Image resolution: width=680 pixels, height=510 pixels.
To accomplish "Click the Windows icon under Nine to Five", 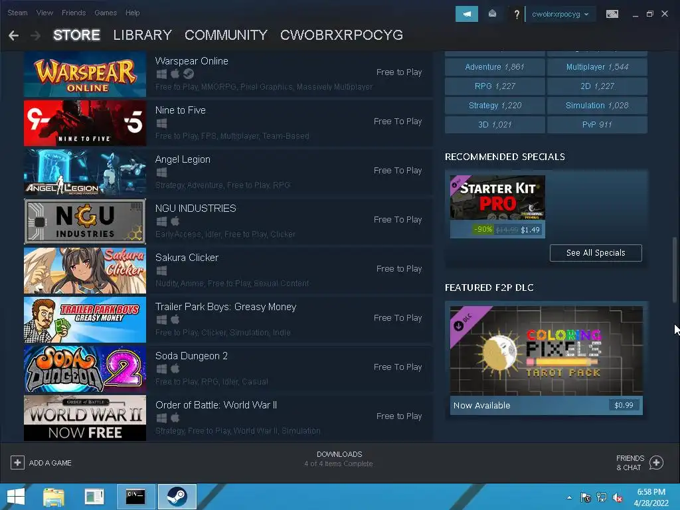I will click(161, 124).
